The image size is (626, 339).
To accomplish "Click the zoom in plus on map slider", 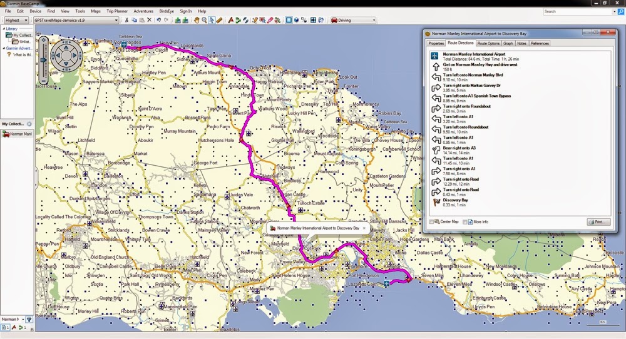I will [x=44, y=41].
